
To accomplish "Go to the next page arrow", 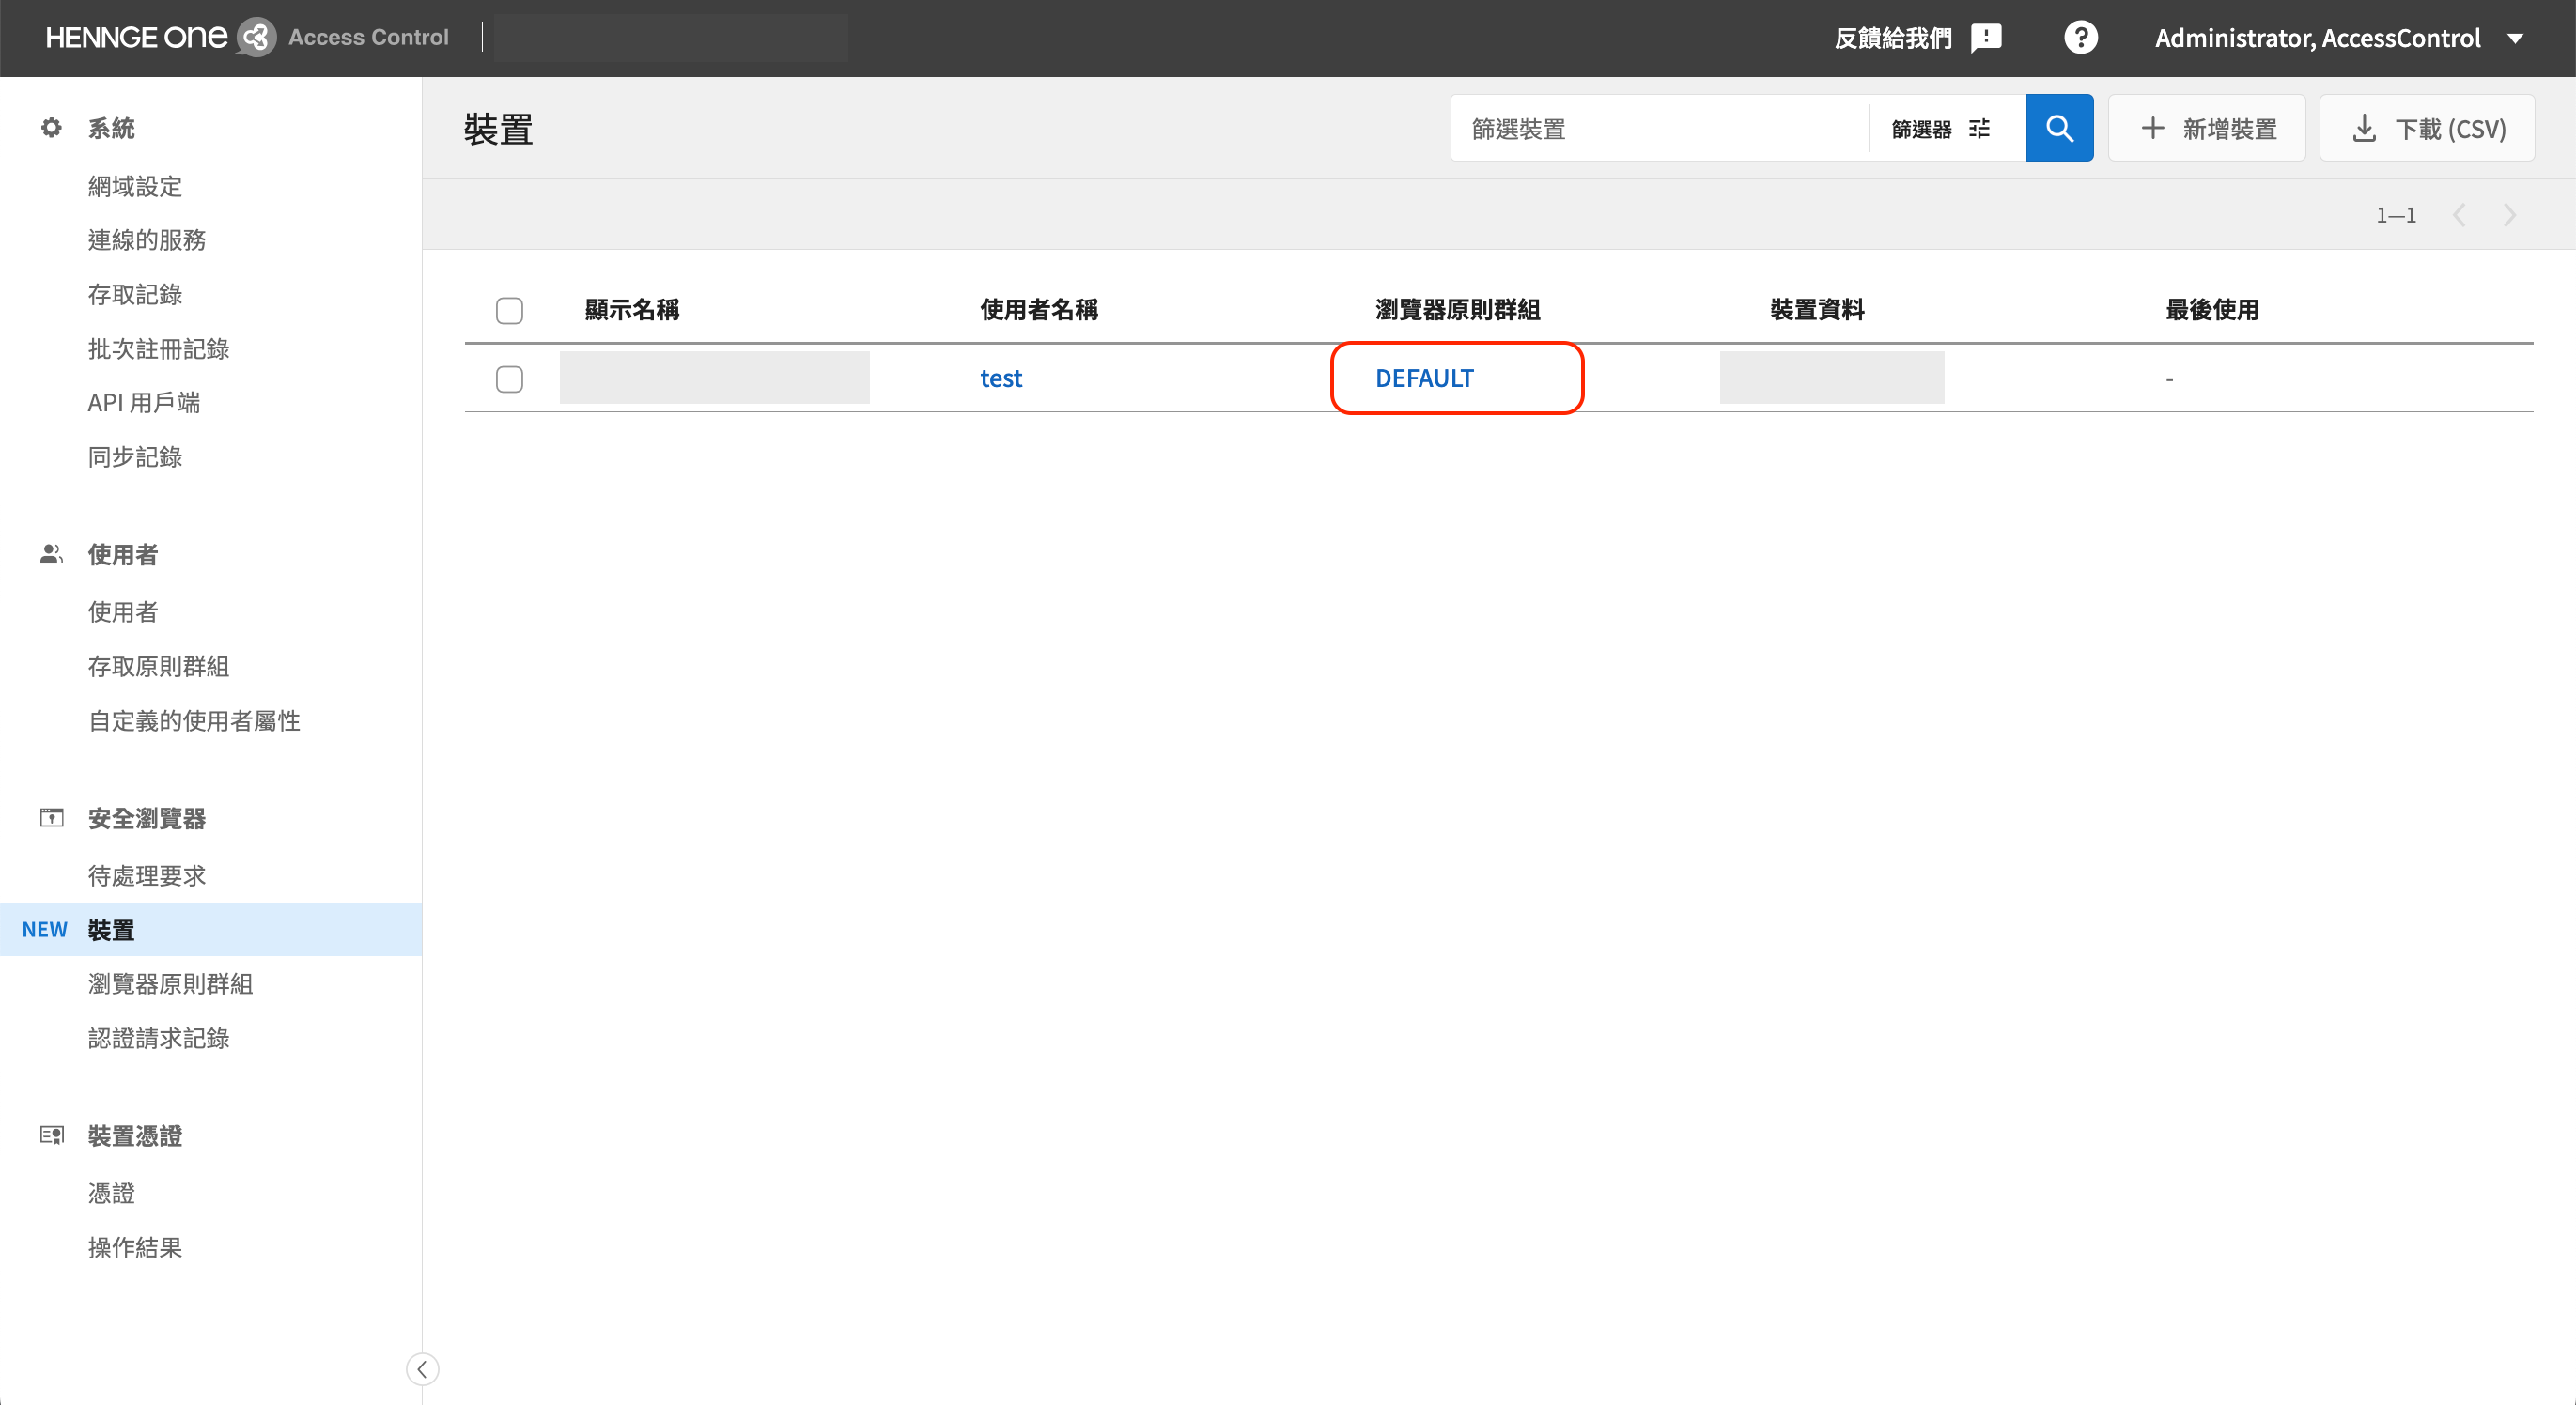I will [2509, 215].
